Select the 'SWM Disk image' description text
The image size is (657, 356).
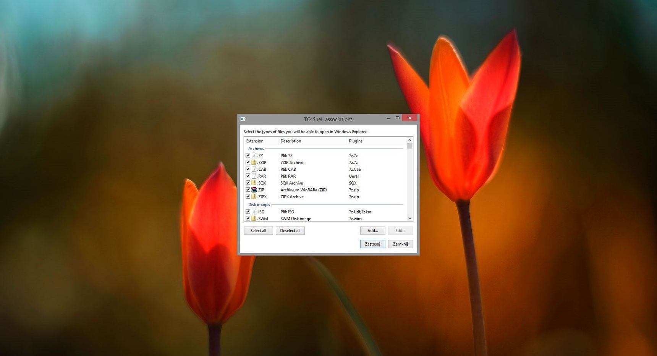[x=296, y=218]
